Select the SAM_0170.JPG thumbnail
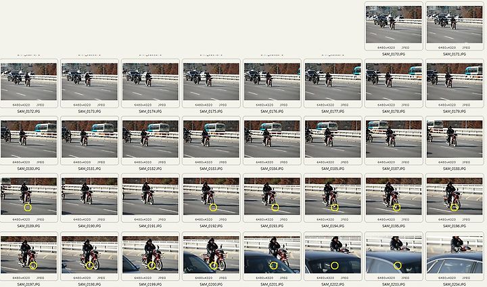Viewport: 487px width, 287px height. (394, 24)
